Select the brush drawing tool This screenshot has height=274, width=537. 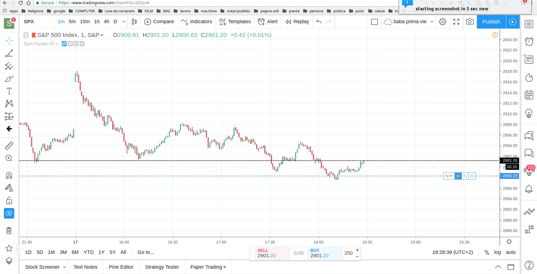point(9,79)
